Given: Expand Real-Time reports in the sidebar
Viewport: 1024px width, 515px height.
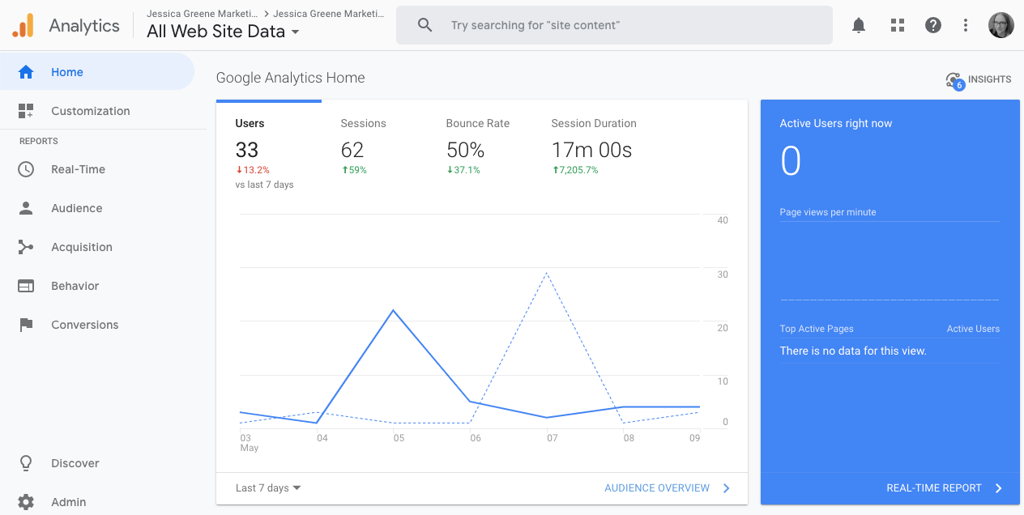Looking at the screenshot, I should pos(97,169).
